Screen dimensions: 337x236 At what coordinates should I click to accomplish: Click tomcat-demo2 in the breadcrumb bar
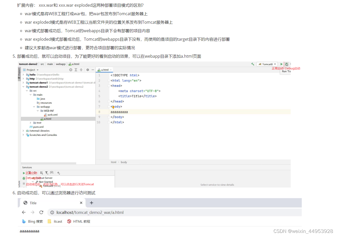click(28, 64)
